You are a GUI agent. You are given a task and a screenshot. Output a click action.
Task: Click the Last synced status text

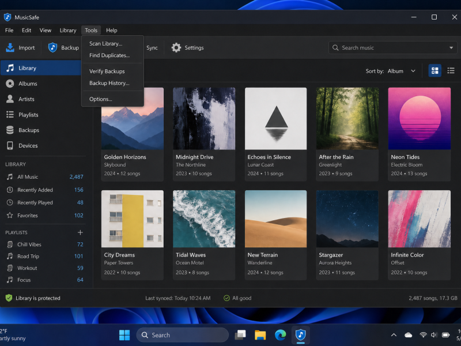click(x=178, y=298)
